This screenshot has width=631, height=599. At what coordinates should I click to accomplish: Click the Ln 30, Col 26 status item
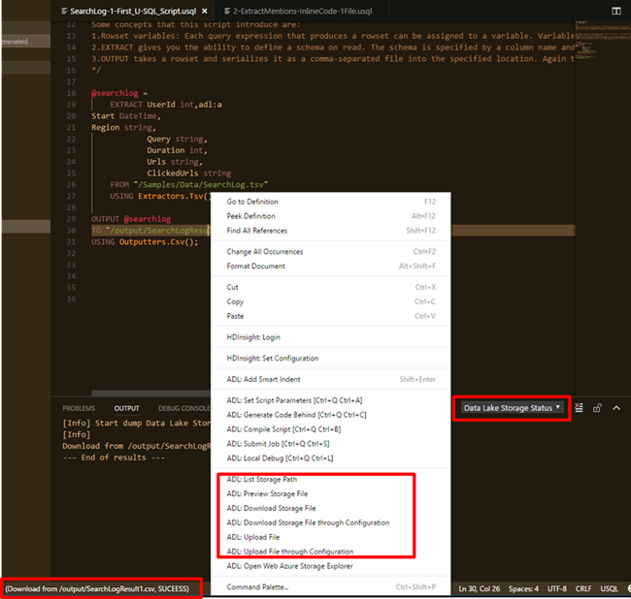[x=480, y=589]
